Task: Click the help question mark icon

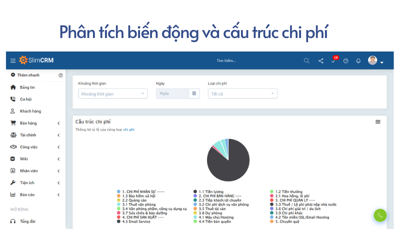Action: pyautogui.click(x=60, y=75)
